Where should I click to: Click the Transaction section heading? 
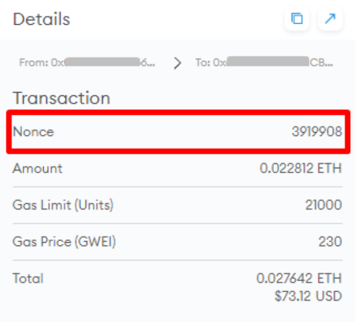62,98
